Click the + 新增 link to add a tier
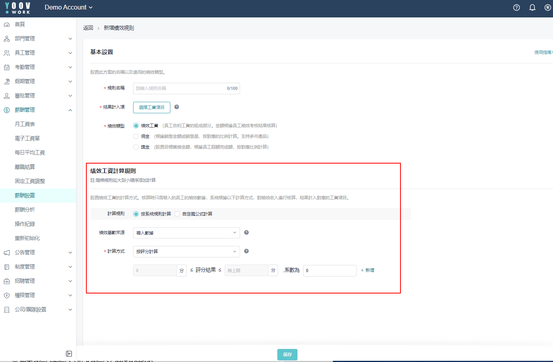The width and height of the screenshot is (553, 362). pos(368,270)
